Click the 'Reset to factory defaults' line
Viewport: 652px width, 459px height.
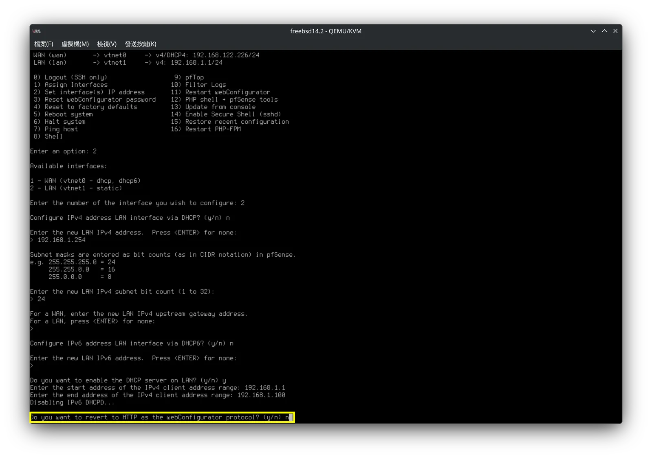point(86,107)
